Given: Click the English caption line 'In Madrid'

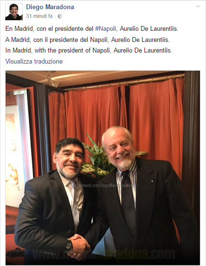Looking at the screenshot, I should (89, 51).
